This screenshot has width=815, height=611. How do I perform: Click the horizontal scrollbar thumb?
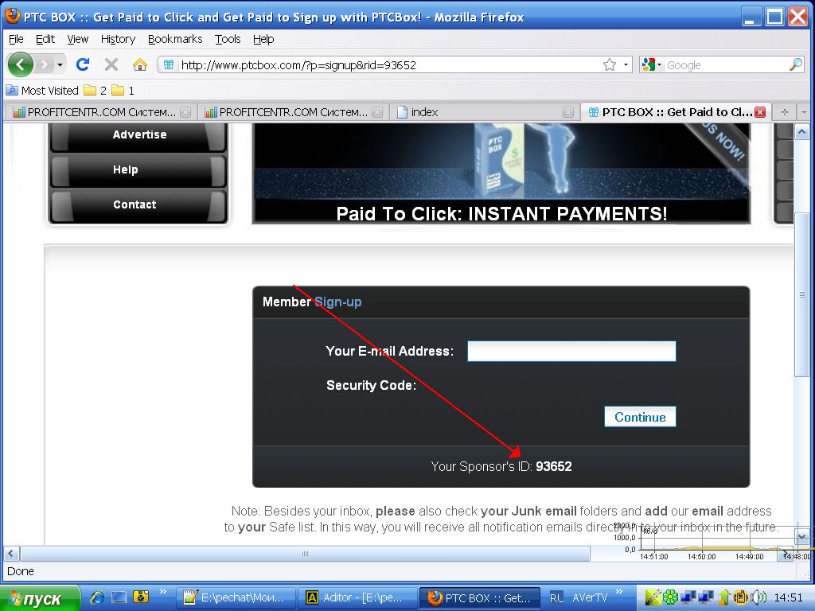point(305,554)
